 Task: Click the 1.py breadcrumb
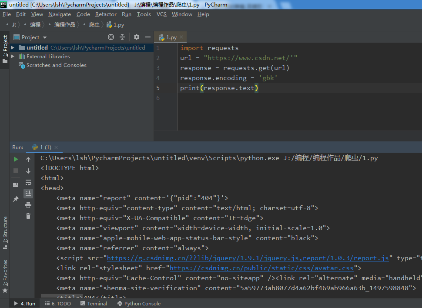coord(115,25)
